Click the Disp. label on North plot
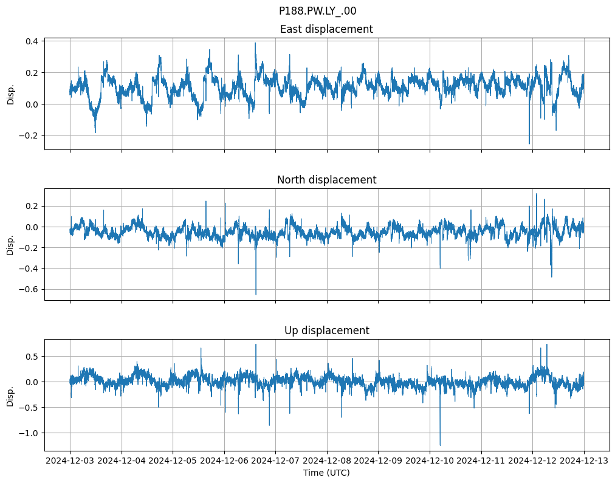Viewport: 615px width, 483px height. (10, 244)
